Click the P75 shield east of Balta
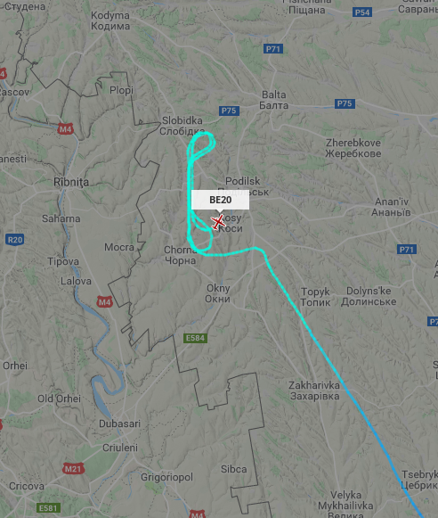 [x=345, y=103]
